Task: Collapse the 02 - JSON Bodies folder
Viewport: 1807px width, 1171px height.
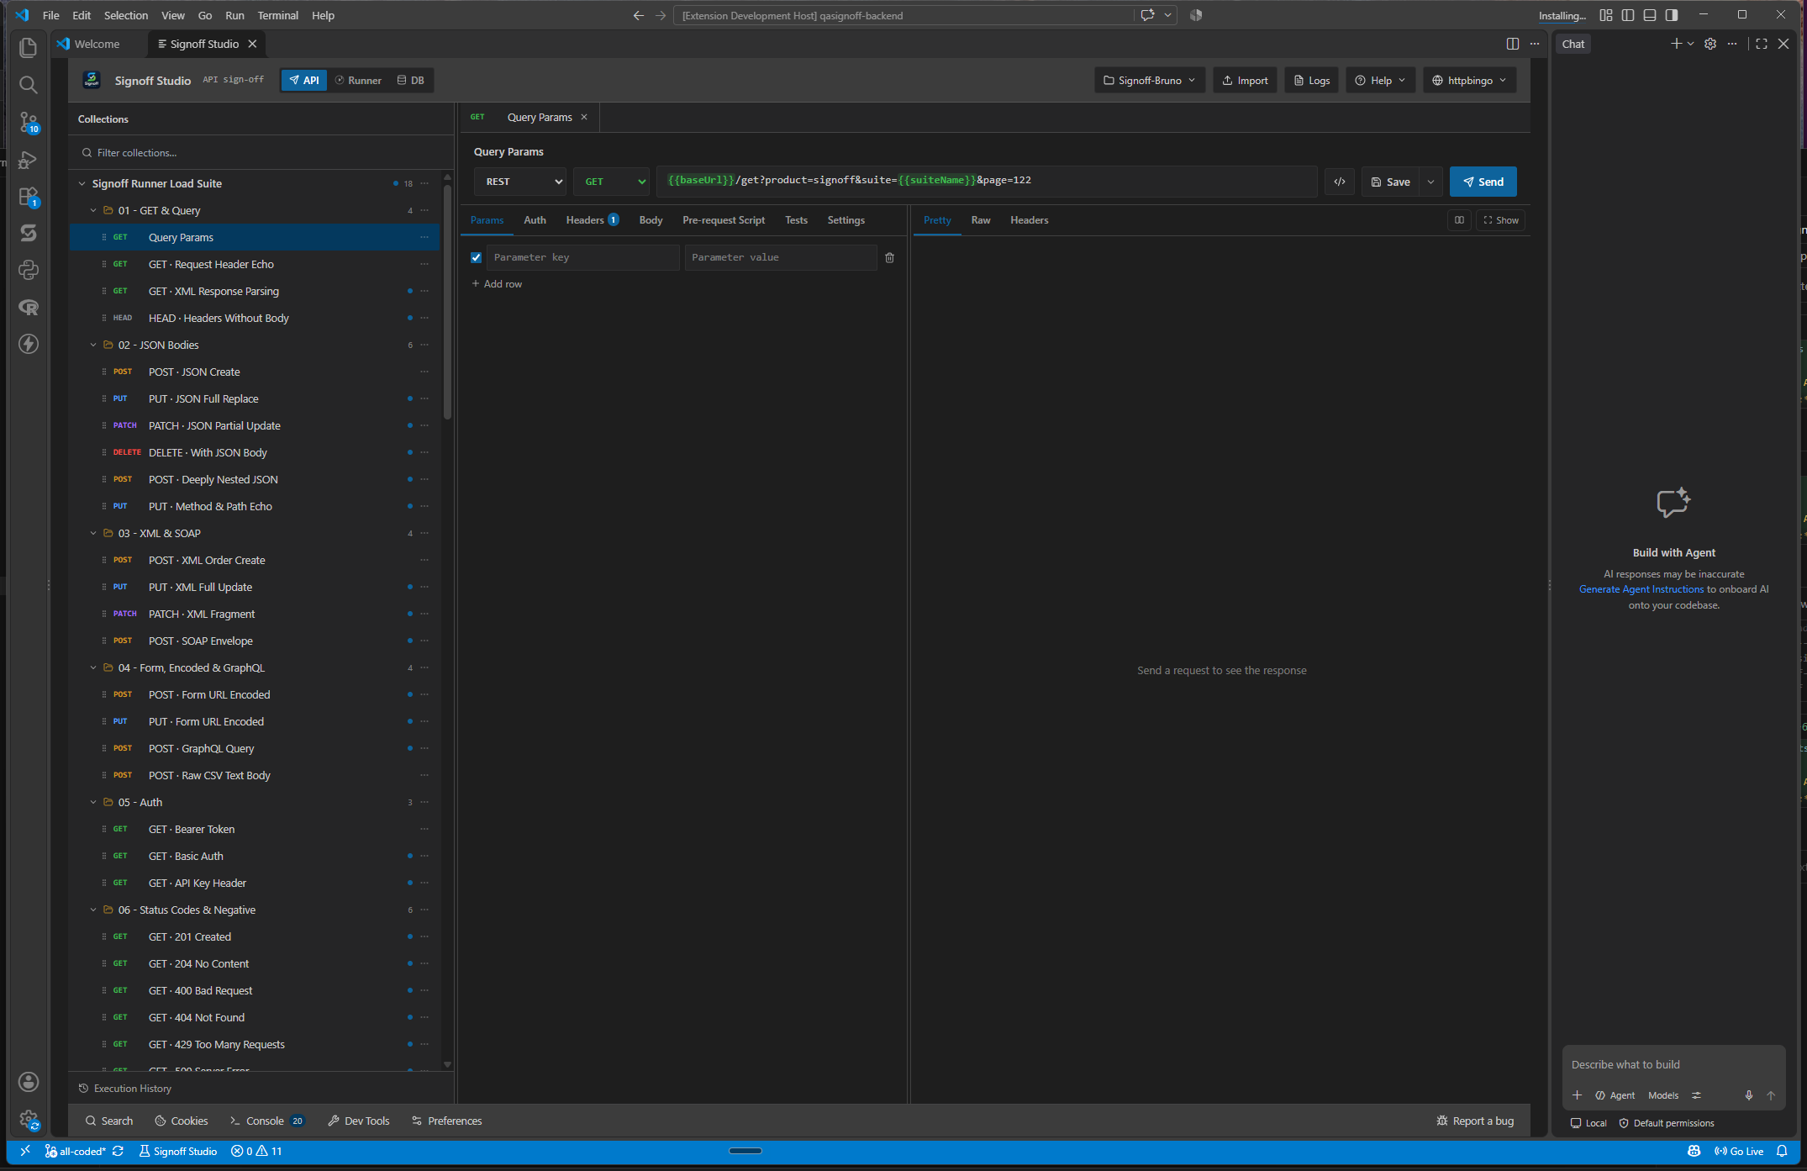Action: tap(93, 345)
